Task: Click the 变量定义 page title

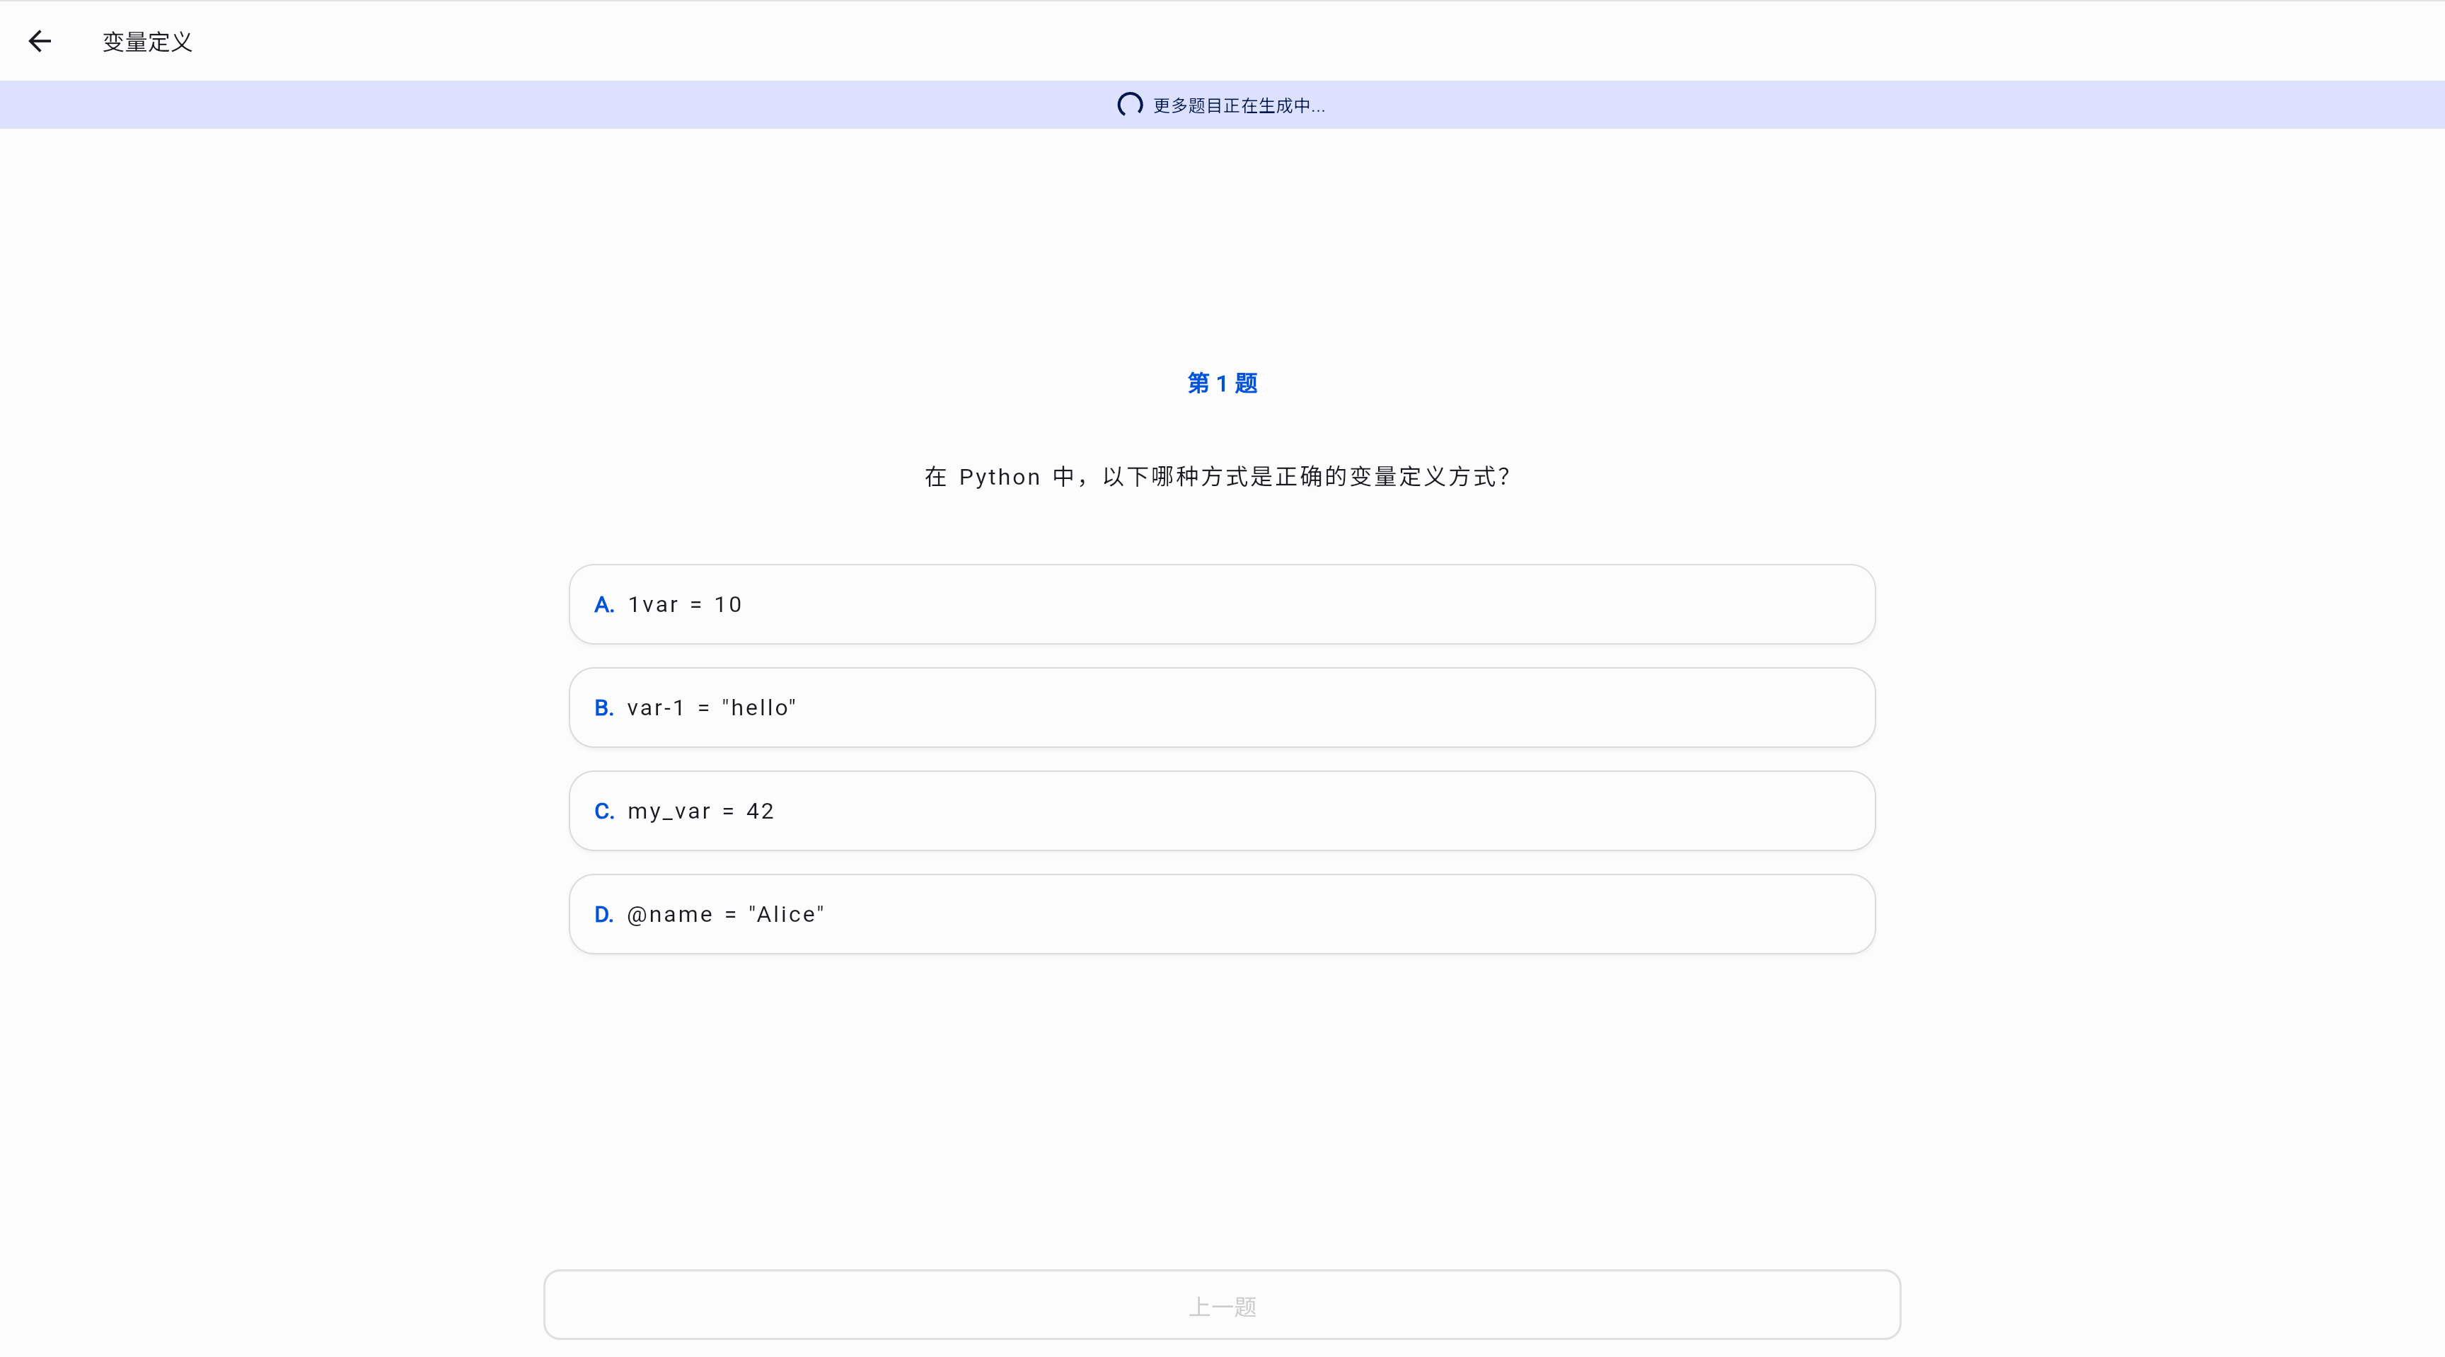Action: click(147, 42)
